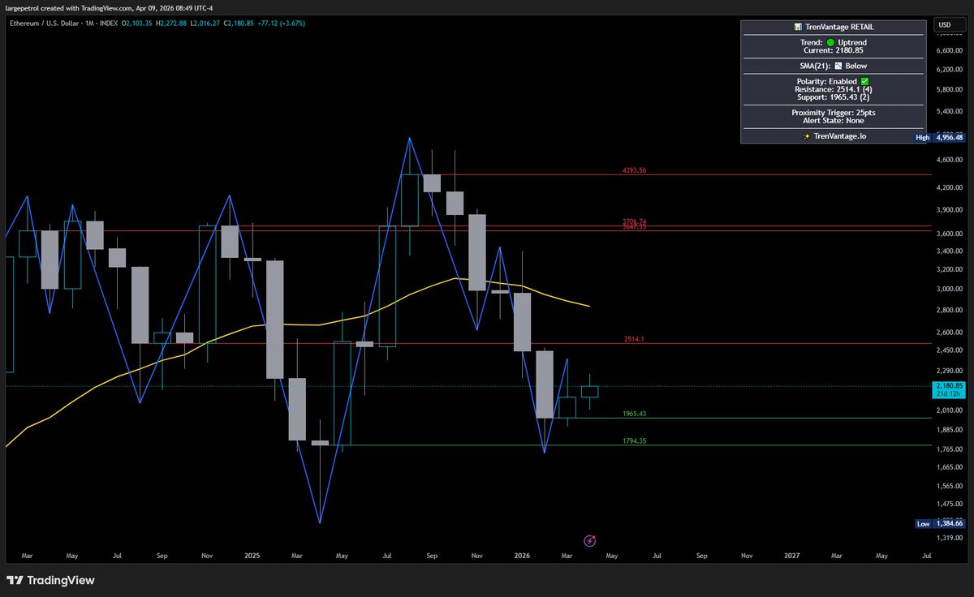Image resolution: width=974 pixels, height=597 pixels.
Task: Click the High 4,956.48 price label
Action: pyautogui.click(x=938, y=138)
